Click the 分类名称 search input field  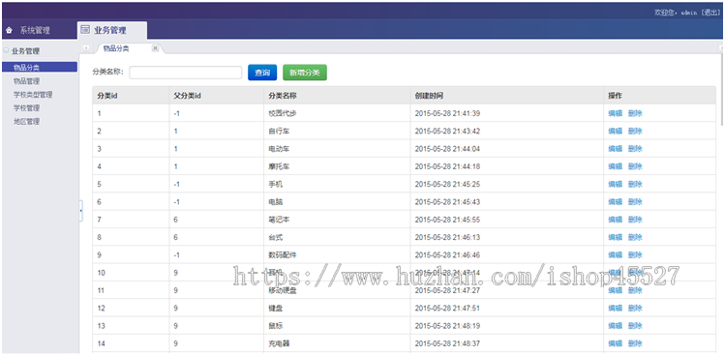[x=186, y=73]
